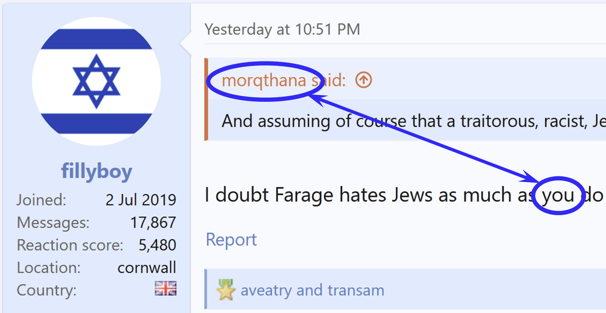Screen dimensions: 606x313
Task: Click the circled word "you" in the reply
Action: (x=558, y=196)
